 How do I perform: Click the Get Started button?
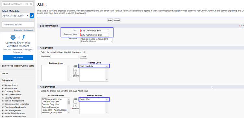(18, 57)
